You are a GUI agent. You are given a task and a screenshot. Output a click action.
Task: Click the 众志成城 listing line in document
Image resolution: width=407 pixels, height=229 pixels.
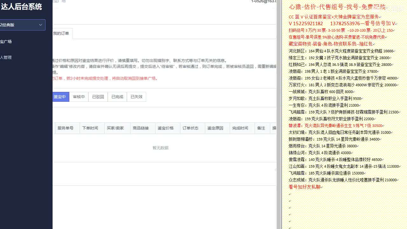[x=342, y=180]
